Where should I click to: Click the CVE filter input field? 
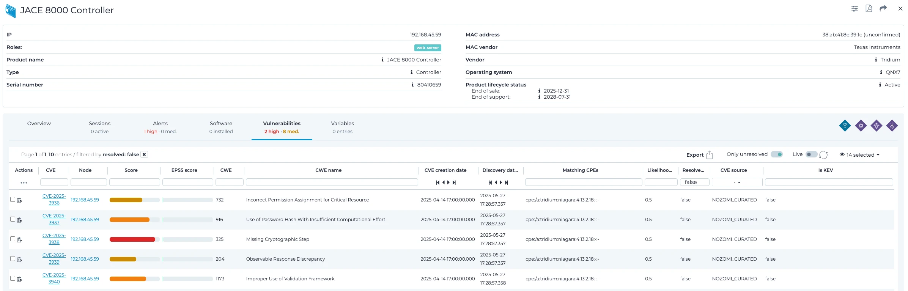(54, 182)
